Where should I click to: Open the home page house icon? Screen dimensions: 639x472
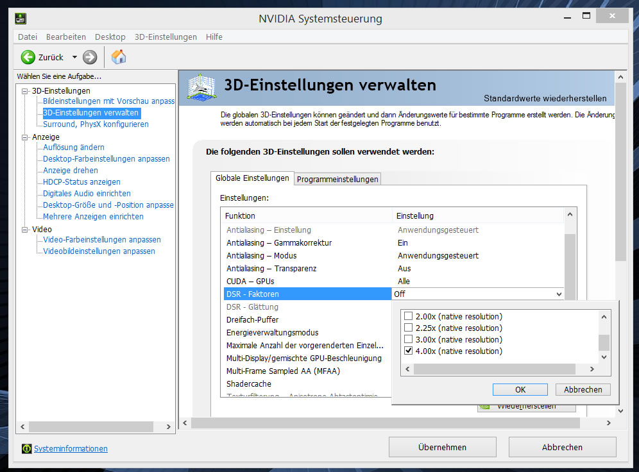tap(119, 57)
